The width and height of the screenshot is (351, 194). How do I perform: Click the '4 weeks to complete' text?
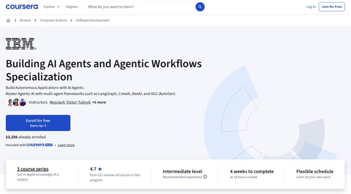(252, 171)
